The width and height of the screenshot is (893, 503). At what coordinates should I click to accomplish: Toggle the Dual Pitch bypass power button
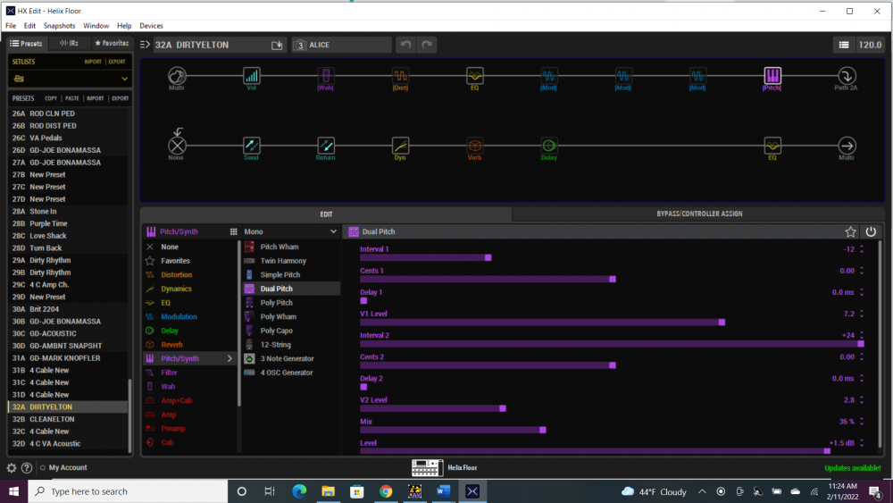871,231
